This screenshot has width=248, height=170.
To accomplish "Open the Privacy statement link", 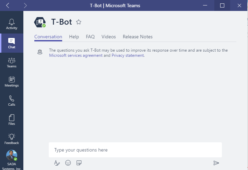I will [x=127, y=55].
